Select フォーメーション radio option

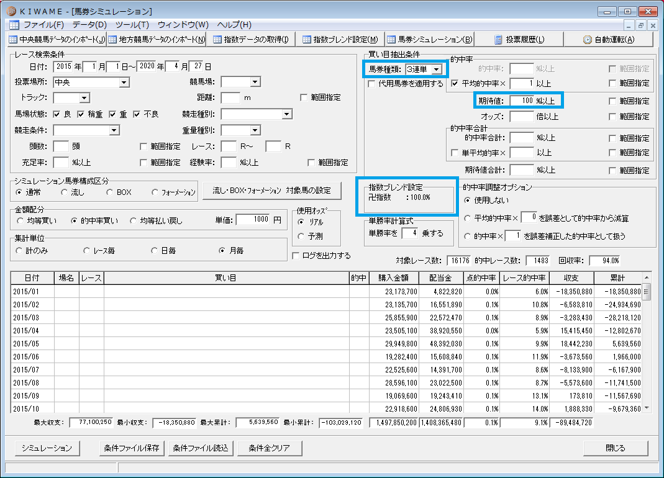155,192
